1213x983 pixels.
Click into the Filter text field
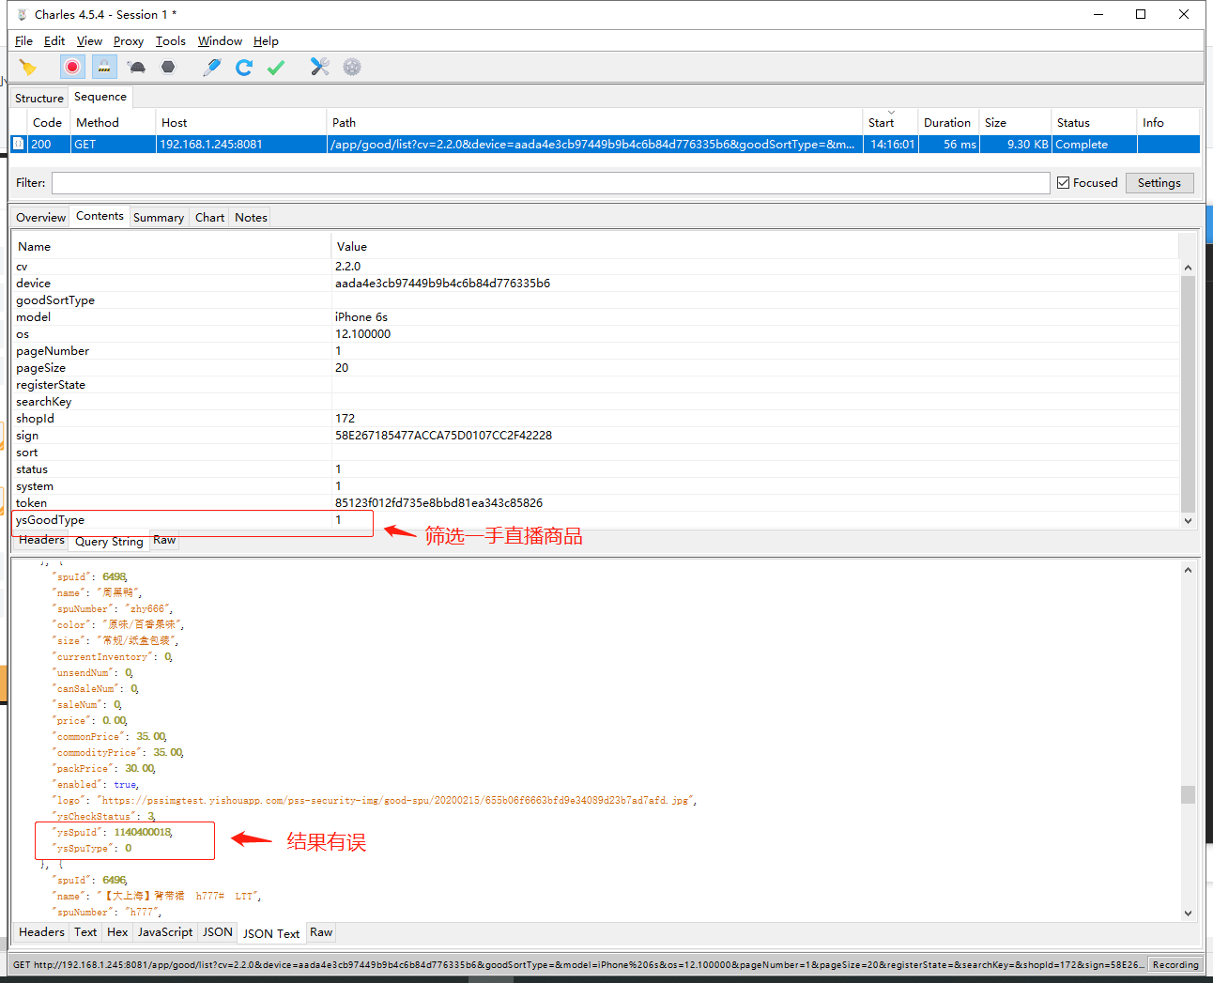tap(550, 183)
